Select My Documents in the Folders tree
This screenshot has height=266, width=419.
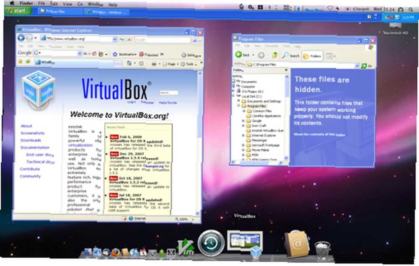(x=246, y=81)
